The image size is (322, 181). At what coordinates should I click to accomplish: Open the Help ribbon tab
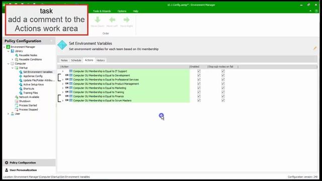(x=135, y=11)
